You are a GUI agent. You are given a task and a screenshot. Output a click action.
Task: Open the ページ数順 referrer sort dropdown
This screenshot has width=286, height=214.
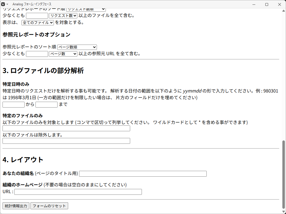pos(77,47)
